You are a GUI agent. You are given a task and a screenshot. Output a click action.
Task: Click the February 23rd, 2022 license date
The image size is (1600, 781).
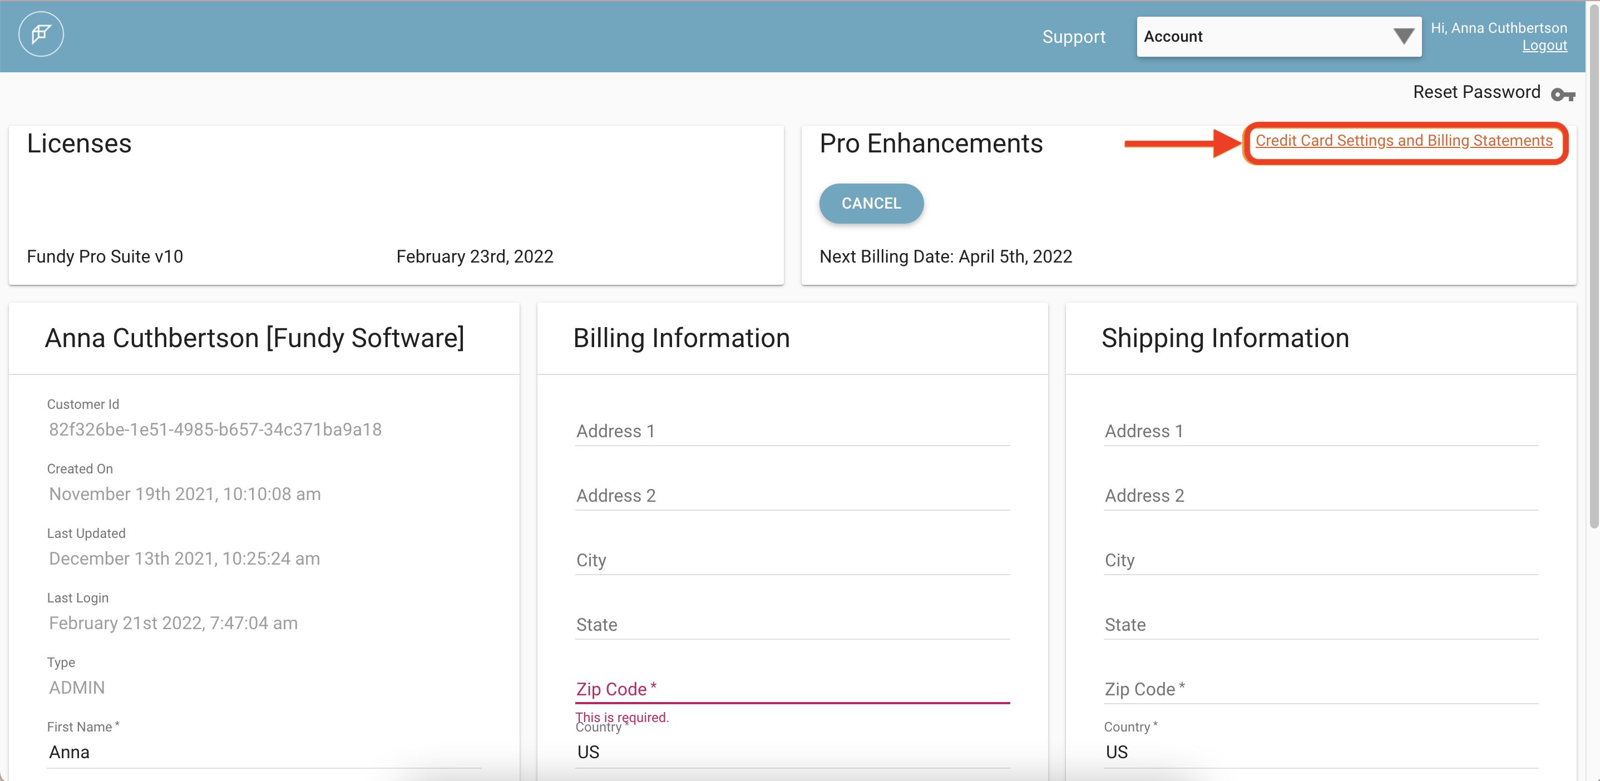coord(475,256)
